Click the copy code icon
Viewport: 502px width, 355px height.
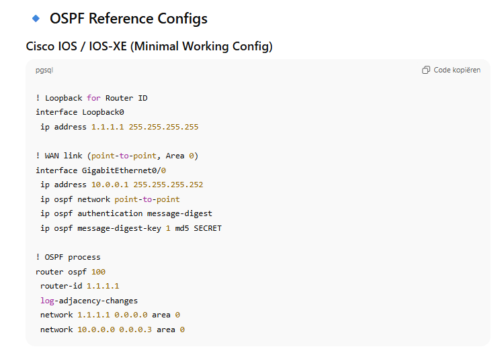tap(425, 70)
